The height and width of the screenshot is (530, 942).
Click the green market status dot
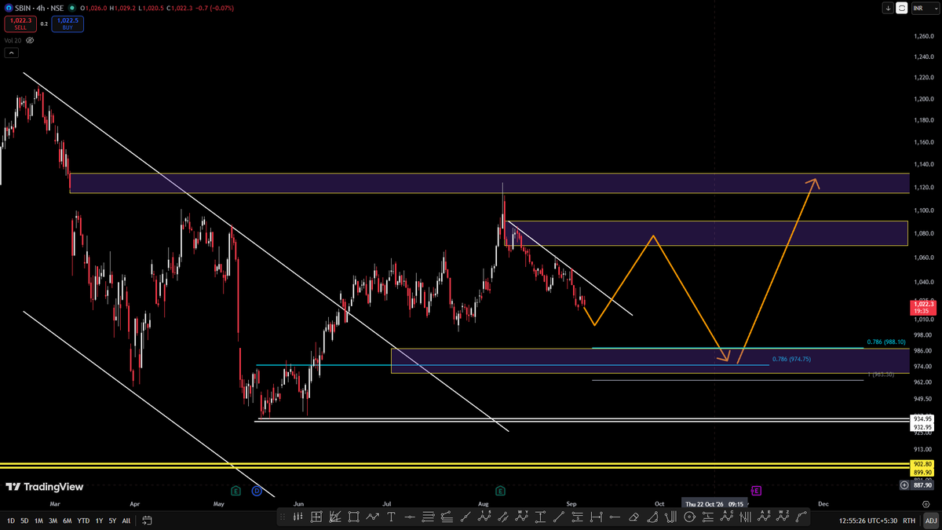pyautogui.click(x=71, y=8)
